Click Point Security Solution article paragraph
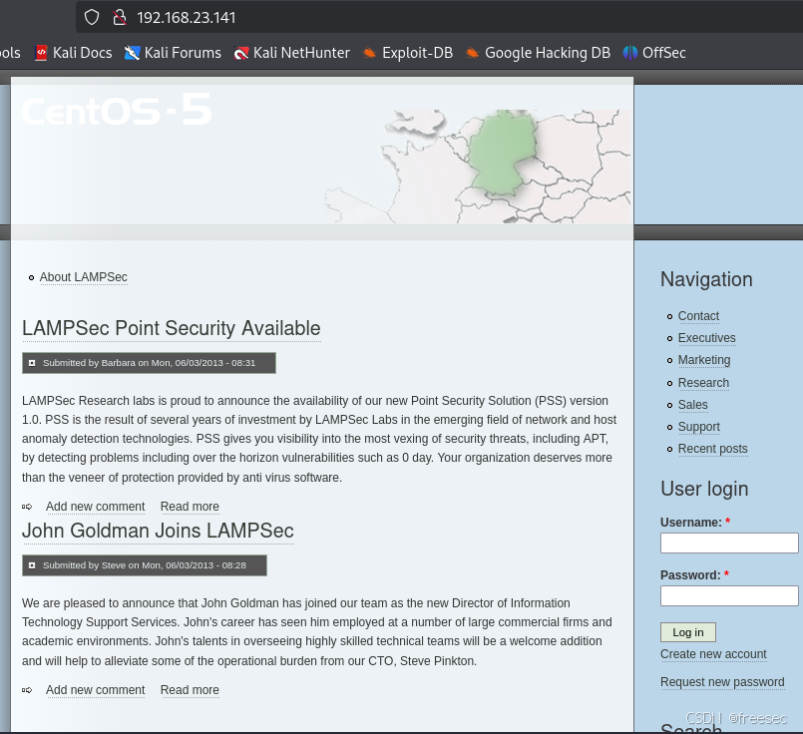803x734 pixels. coord(319,439)
